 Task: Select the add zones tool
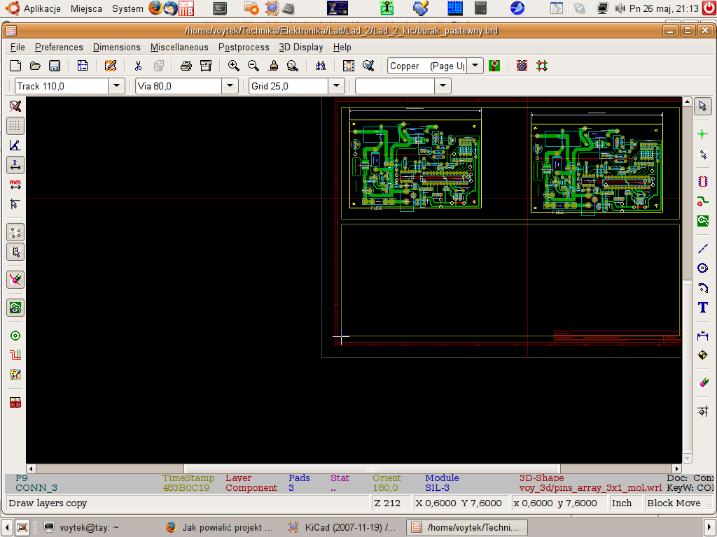703,221
